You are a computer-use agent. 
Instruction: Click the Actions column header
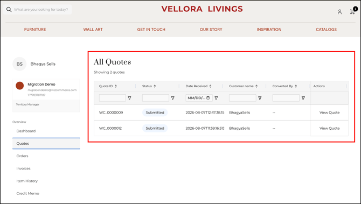[319, 86]
